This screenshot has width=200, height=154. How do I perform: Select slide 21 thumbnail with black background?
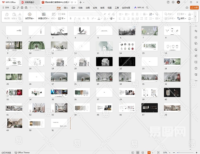104,62
